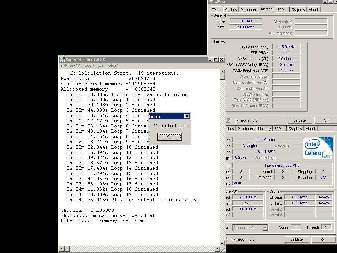Open the About...(A) menu in Super PI
Image resolution: width=337 pixels, height=253 pixels.
[x=93, y=66]
